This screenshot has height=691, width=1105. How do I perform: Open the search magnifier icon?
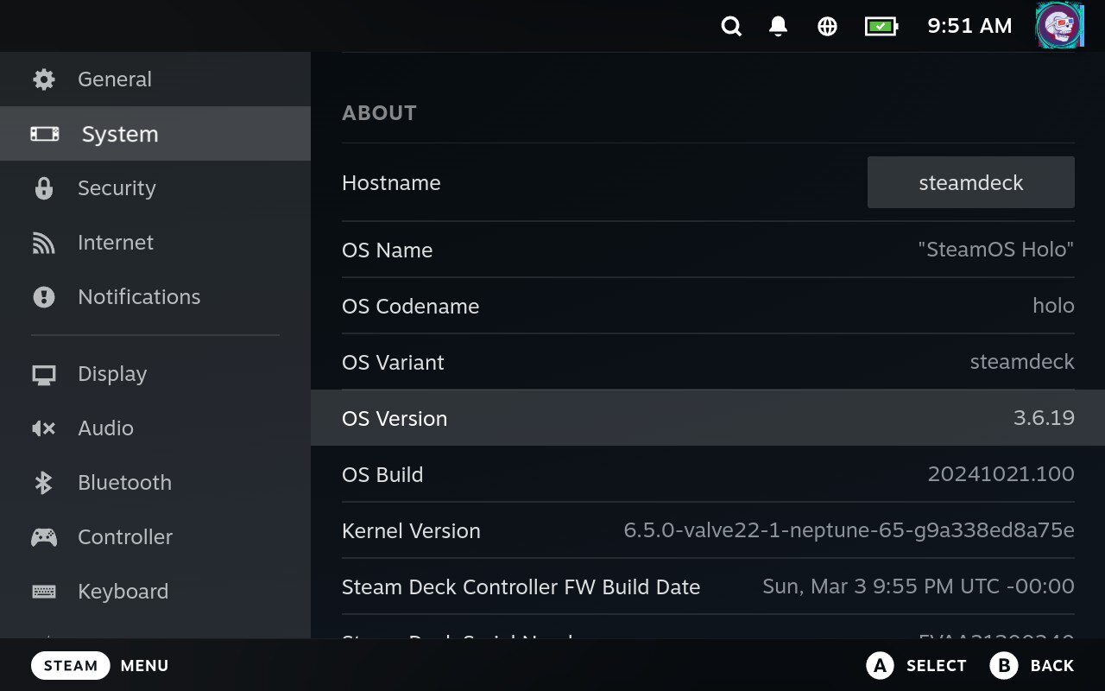(731, 27)
